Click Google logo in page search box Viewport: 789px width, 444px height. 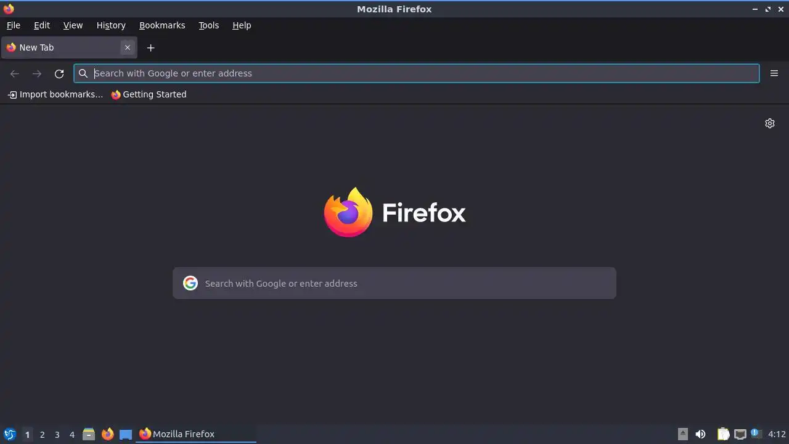(190, 283)
